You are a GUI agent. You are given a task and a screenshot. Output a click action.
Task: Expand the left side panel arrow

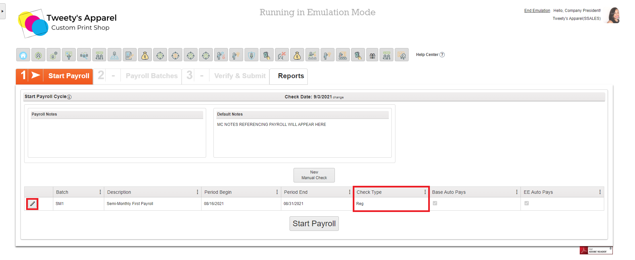pos(3,11)
